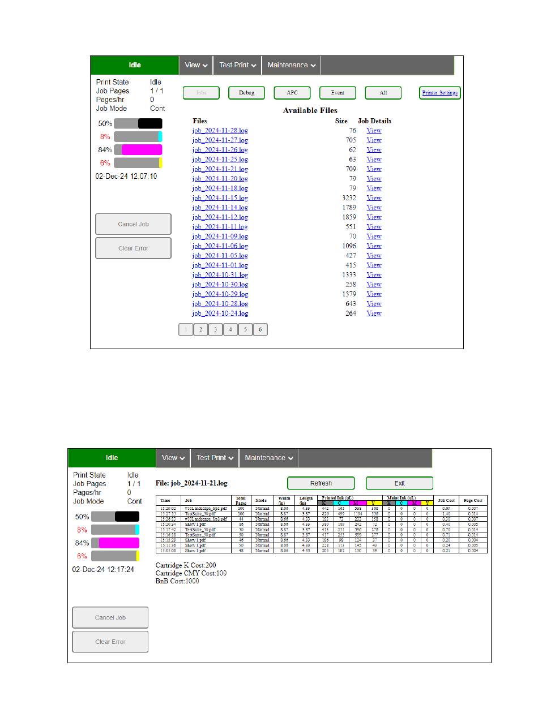This screenshot has width=538, height=722.
Task: Open the job_2024-11-27.log file
Action: click(x=220, y=140)
